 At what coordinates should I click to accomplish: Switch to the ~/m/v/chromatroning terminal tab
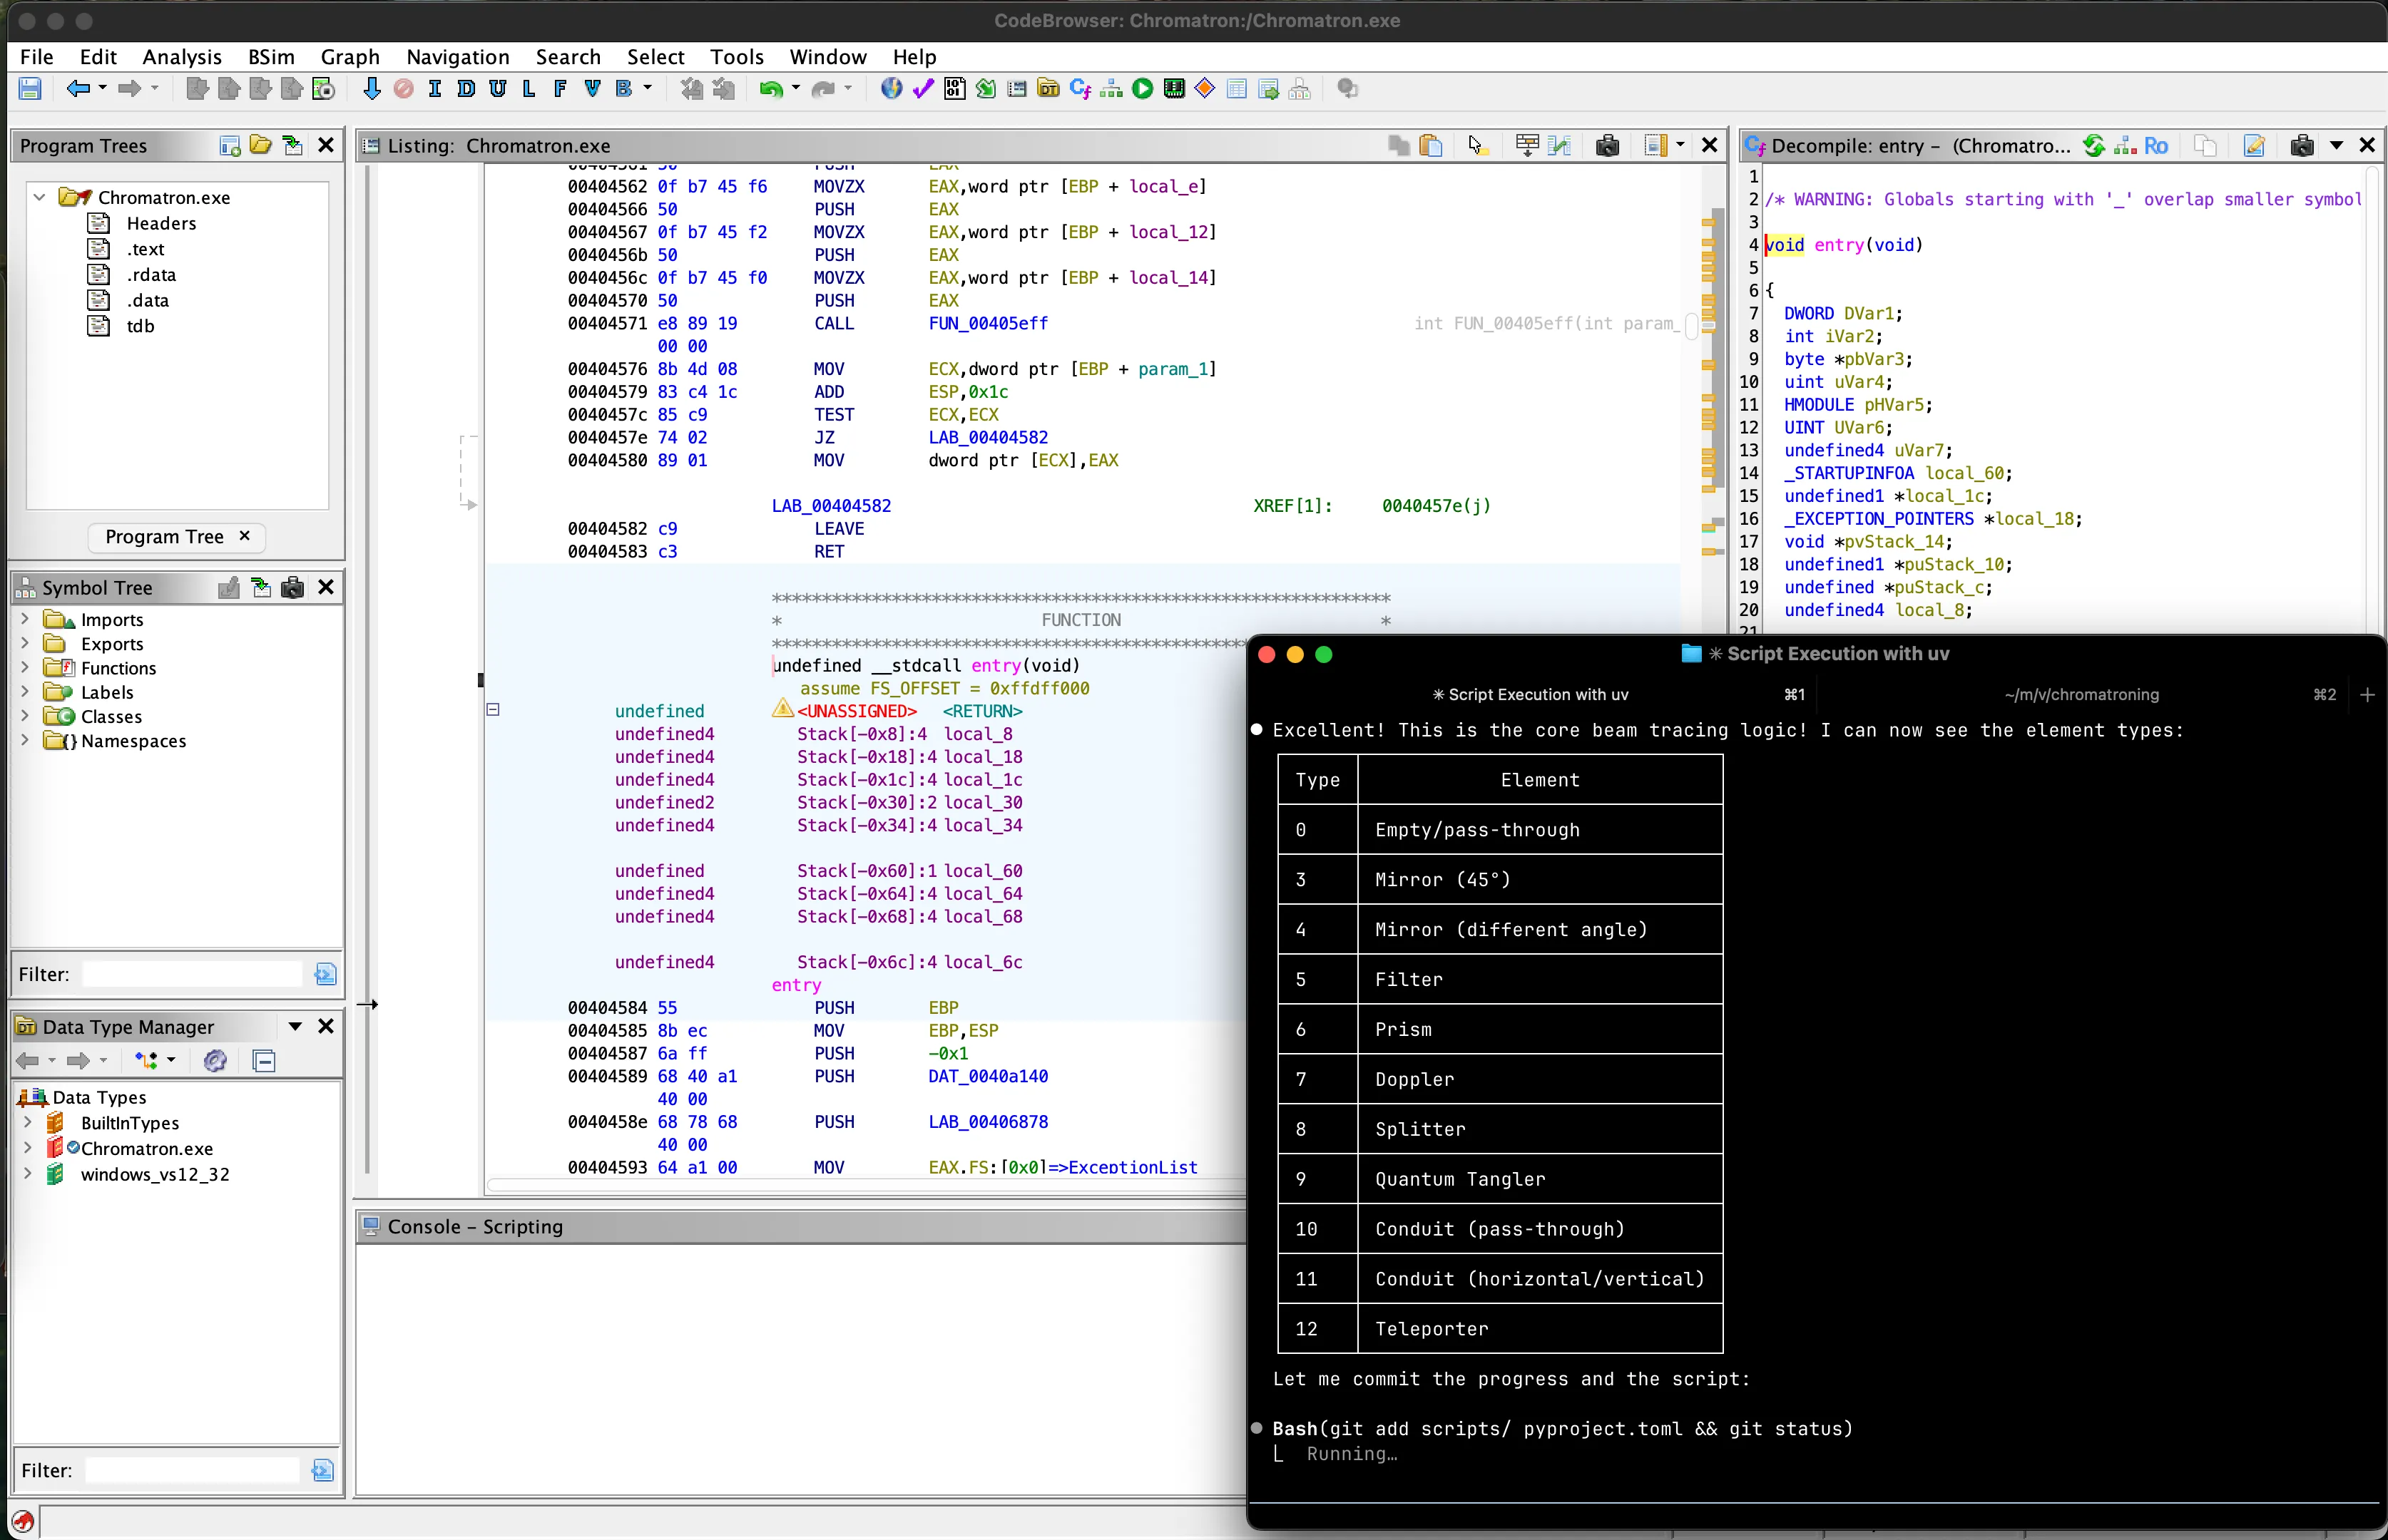click(2081, 694)
